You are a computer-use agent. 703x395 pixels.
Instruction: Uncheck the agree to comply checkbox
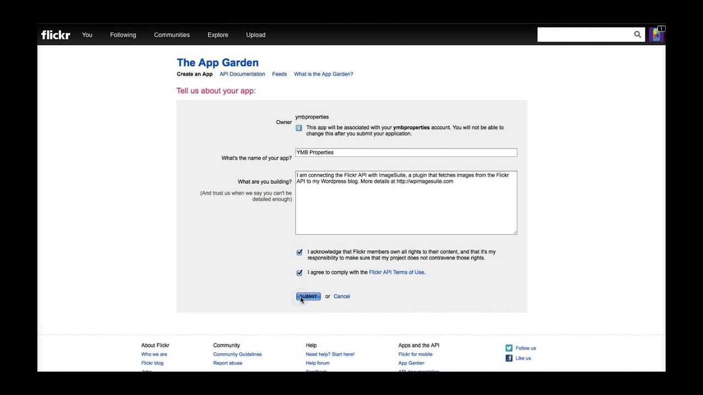pyautogui.click(x=299, y=273)
